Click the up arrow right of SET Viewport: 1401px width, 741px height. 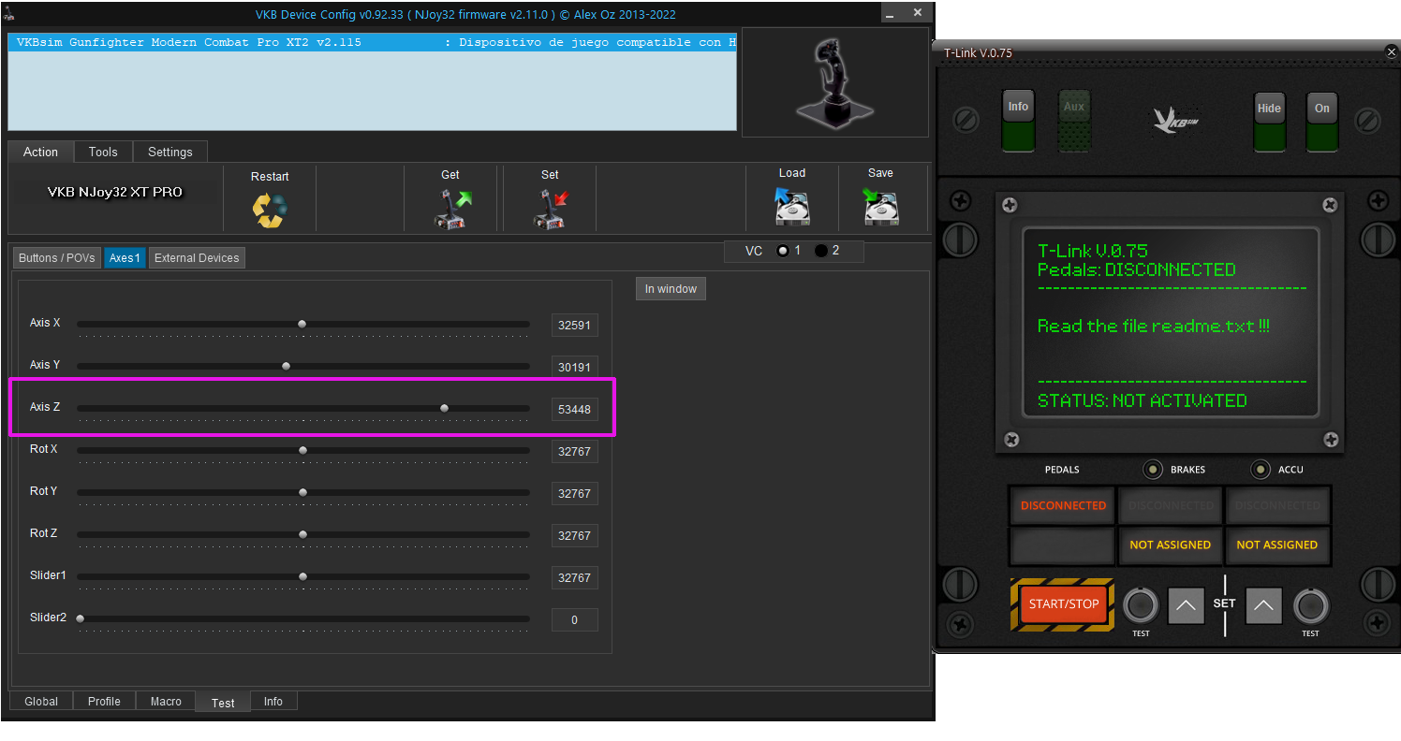pyautogui.click(x=1262, y=606)
